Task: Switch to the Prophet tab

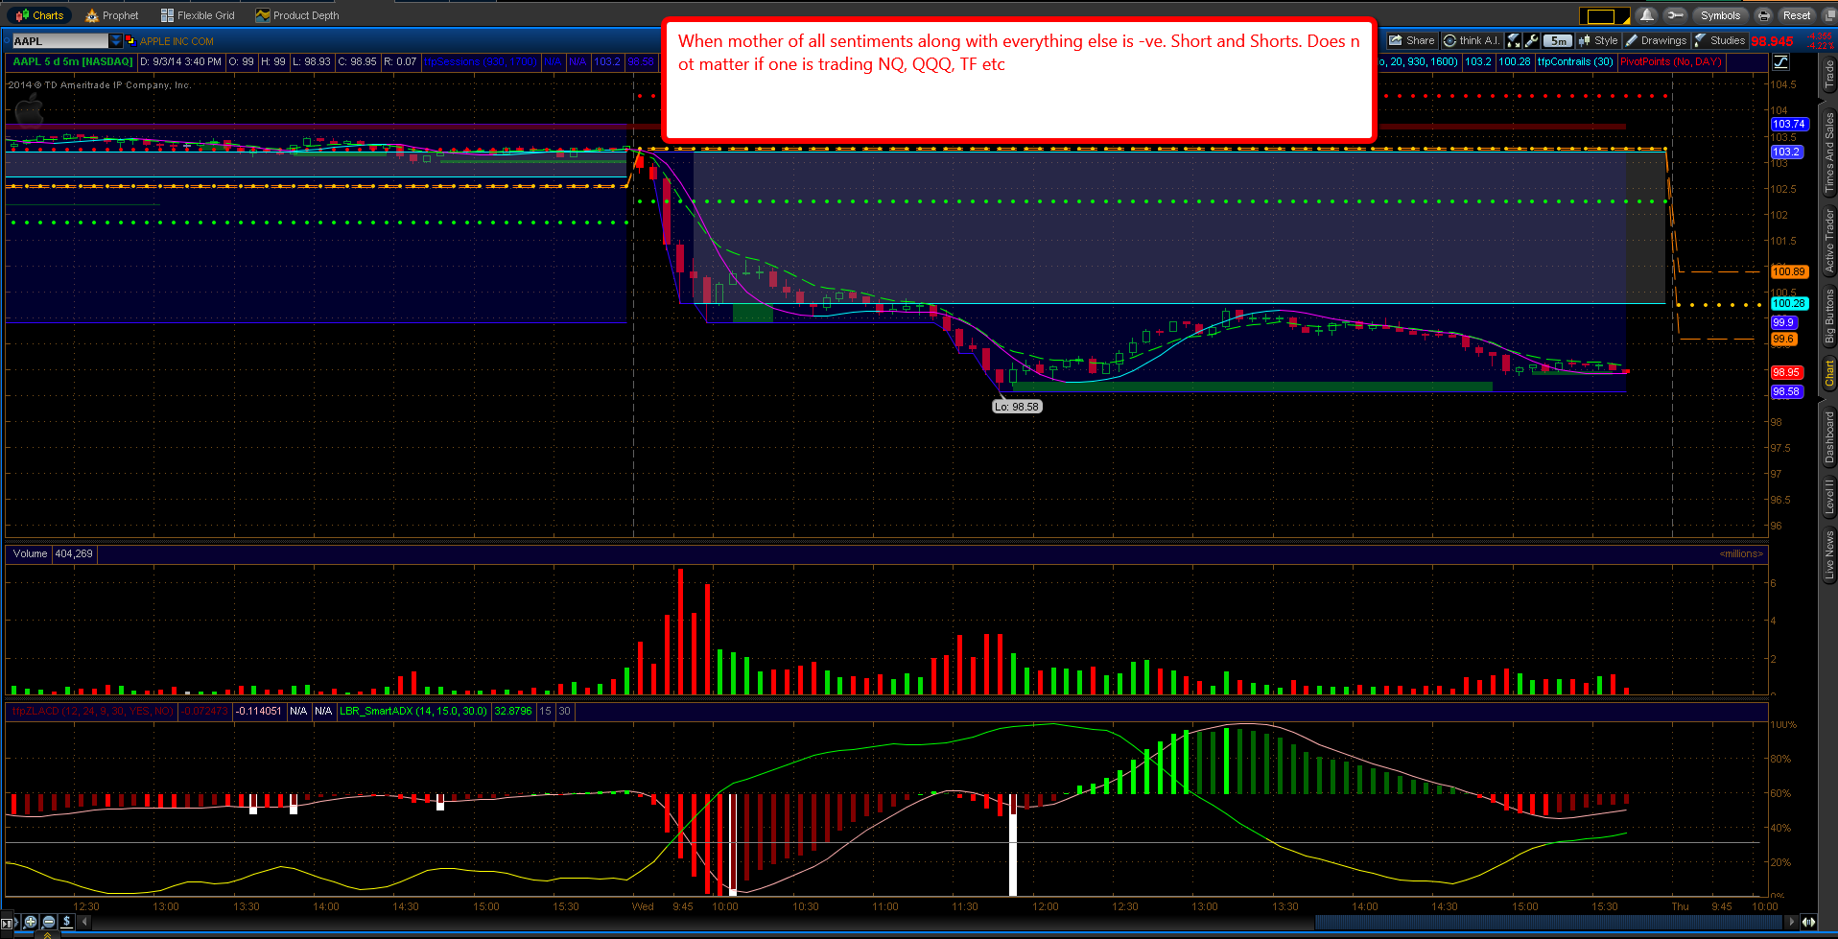Action: (111, 15)
